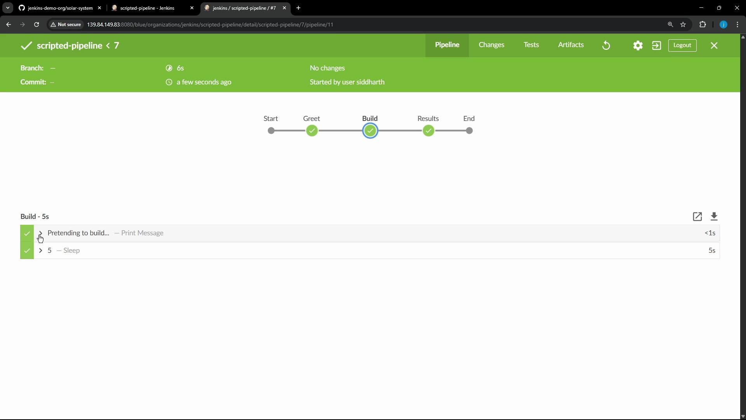The height and width of the screenshot is (420, 746).
Task: Open the browser zoom indicator
Action: 670,24
